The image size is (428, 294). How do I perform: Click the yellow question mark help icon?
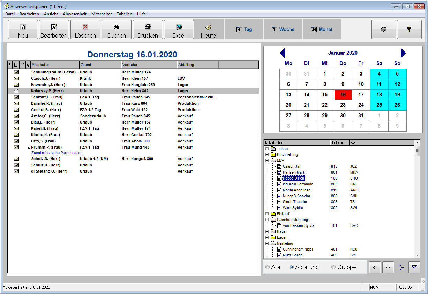[409, 30]
